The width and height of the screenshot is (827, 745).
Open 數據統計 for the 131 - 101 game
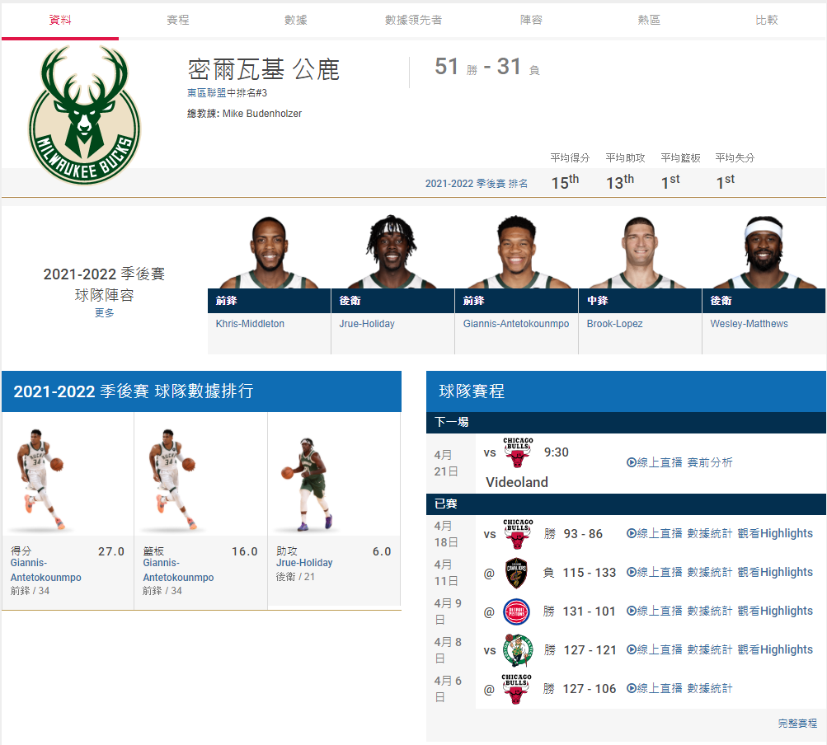pos(710,611)
